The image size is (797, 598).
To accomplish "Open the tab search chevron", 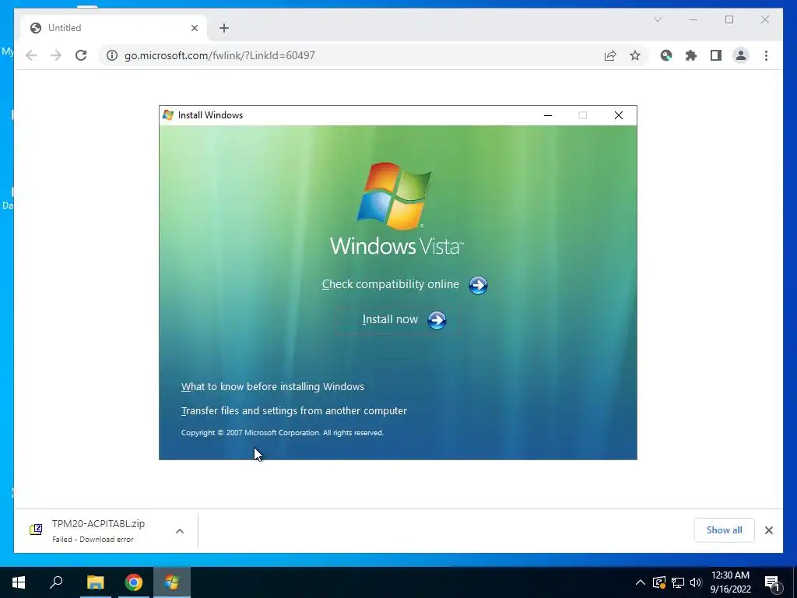I will coord(657,19).
